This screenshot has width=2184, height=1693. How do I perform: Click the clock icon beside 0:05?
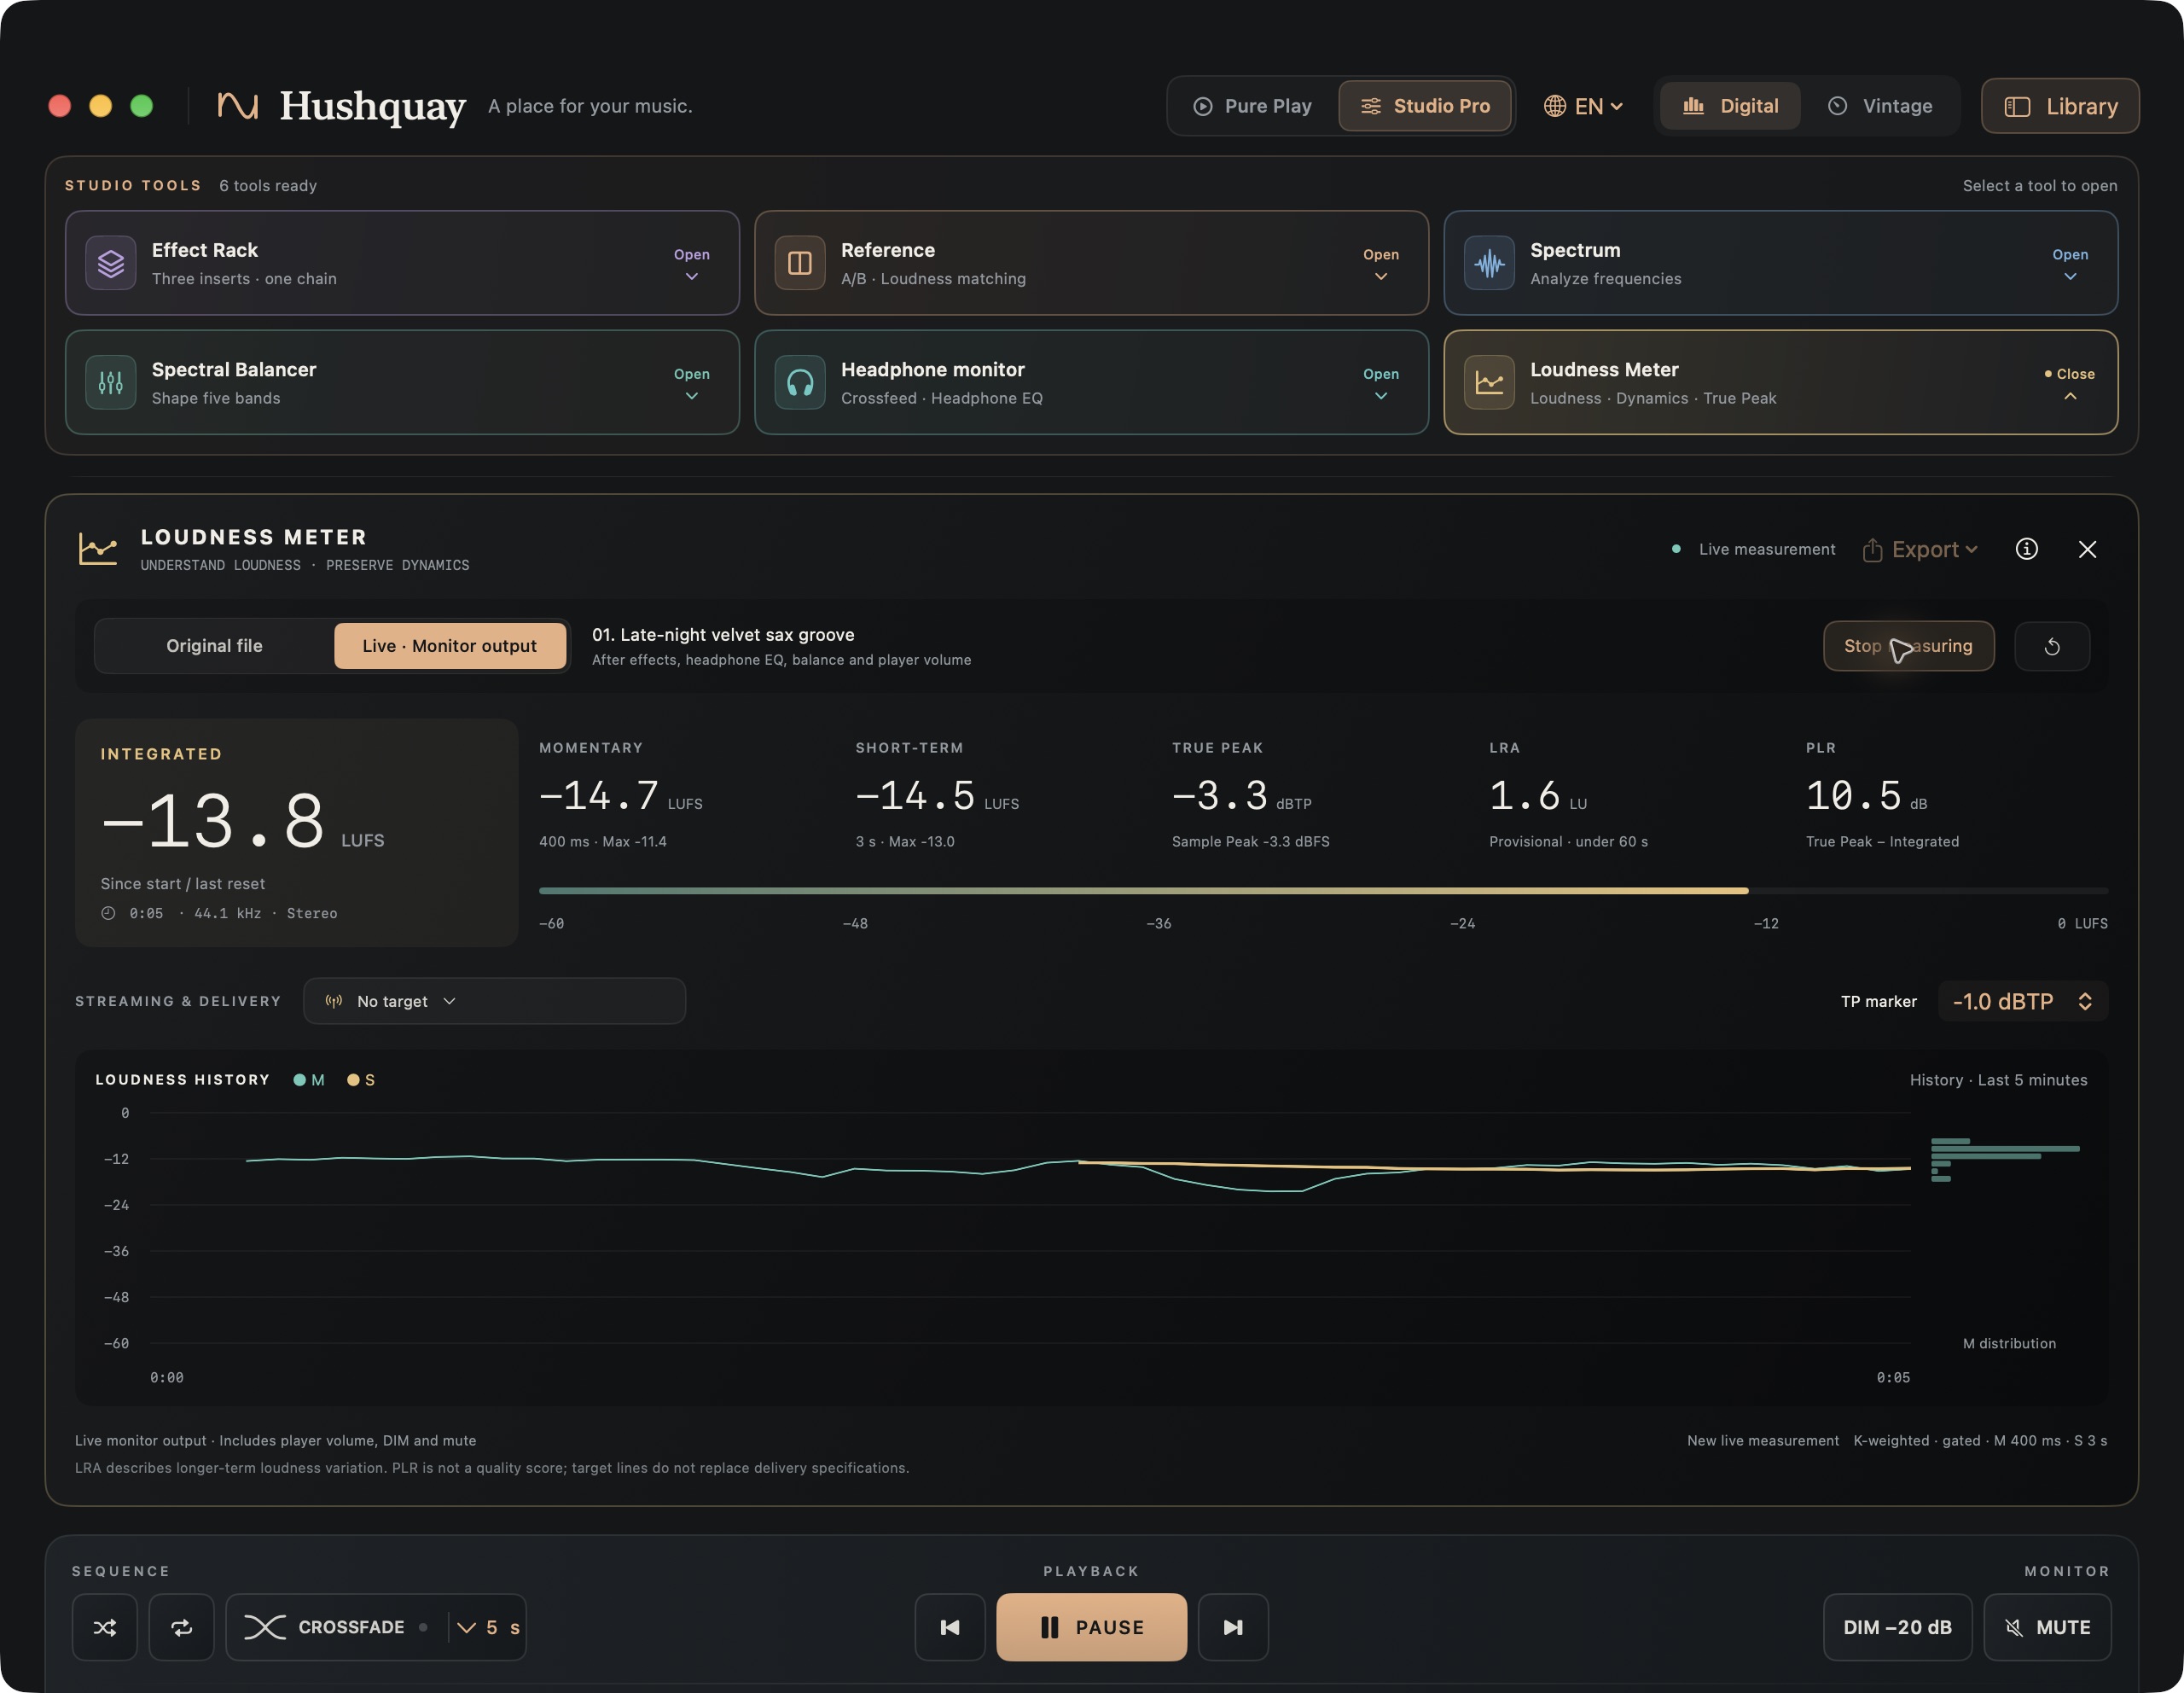coord(108,913)
